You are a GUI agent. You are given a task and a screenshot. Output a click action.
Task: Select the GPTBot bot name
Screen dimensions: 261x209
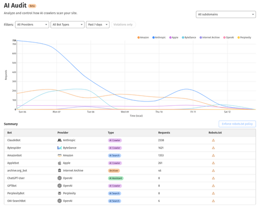point(12,186)
